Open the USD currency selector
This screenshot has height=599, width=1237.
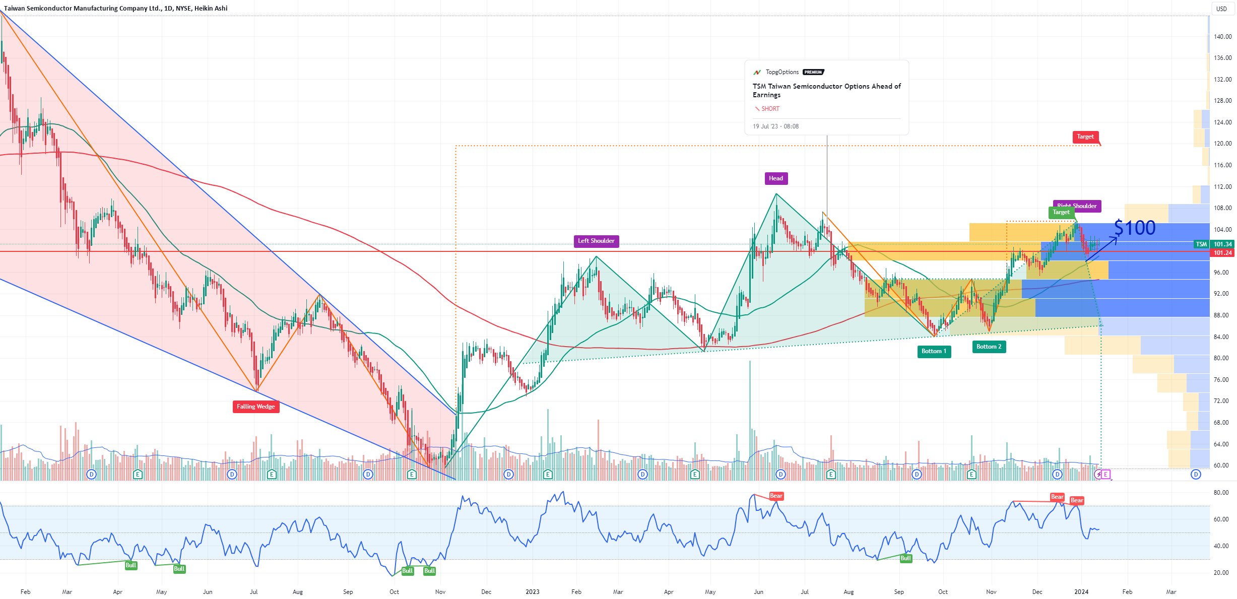[1221, 9]
